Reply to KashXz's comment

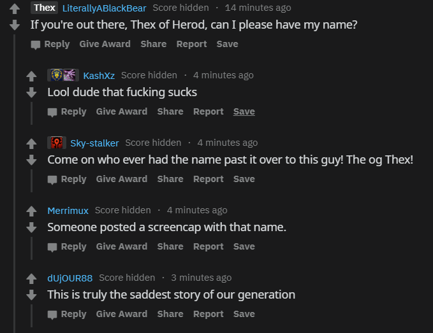coord(67,111)
